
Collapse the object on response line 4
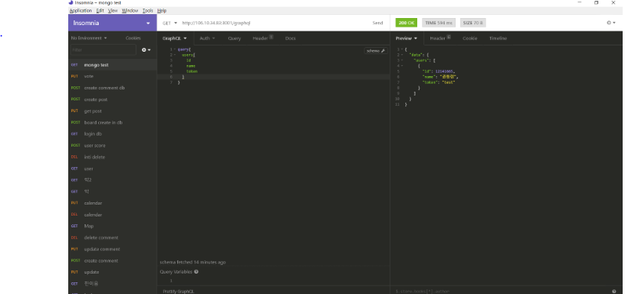pyautogui.click(x=402, y=66)
